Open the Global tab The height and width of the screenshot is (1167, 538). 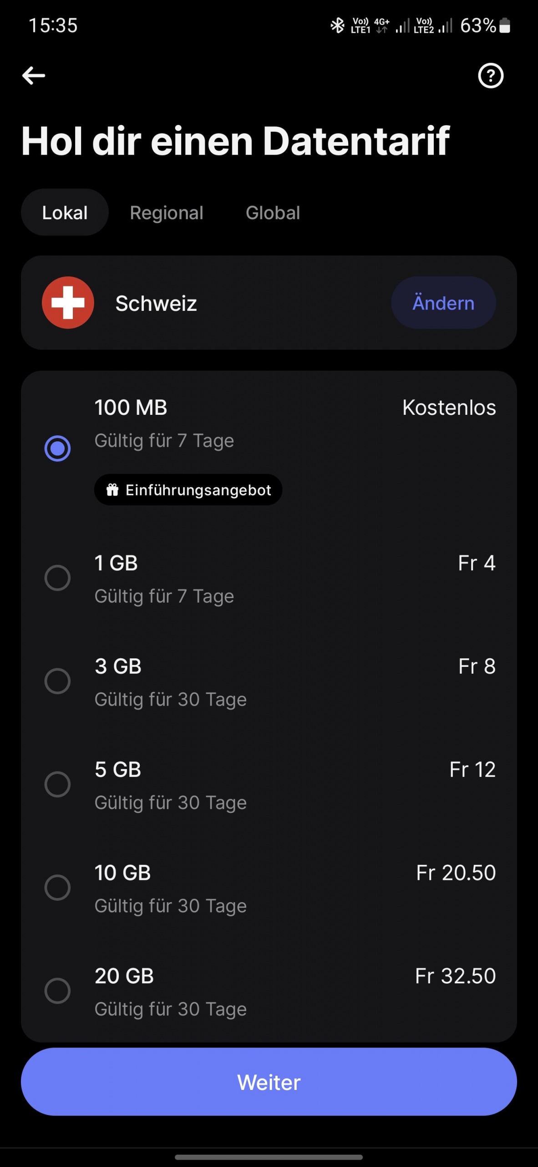(x=273, y=212)
